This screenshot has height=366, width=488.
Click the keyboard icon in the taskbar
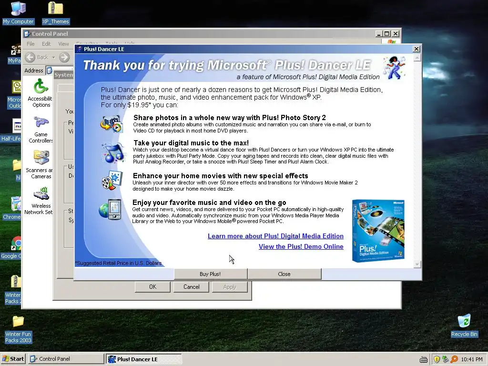coord(424,359)
